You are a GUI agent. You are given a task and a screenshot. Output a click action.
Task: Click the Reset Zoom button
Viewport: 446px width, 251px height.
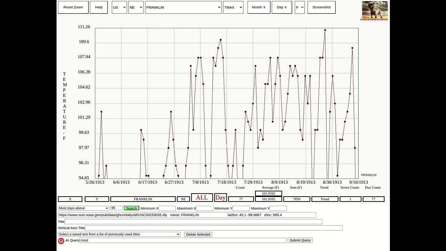coord(73,7)
